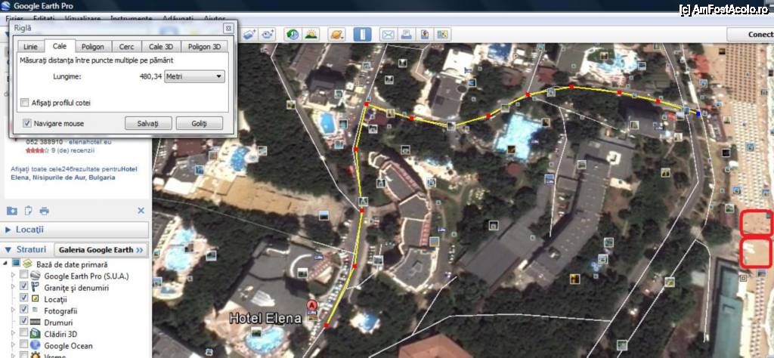The width and height of the screenshot is (774, 358).
Task: Uncheck Navigare mouse checkbox
Action: click(x=27, y=123)
